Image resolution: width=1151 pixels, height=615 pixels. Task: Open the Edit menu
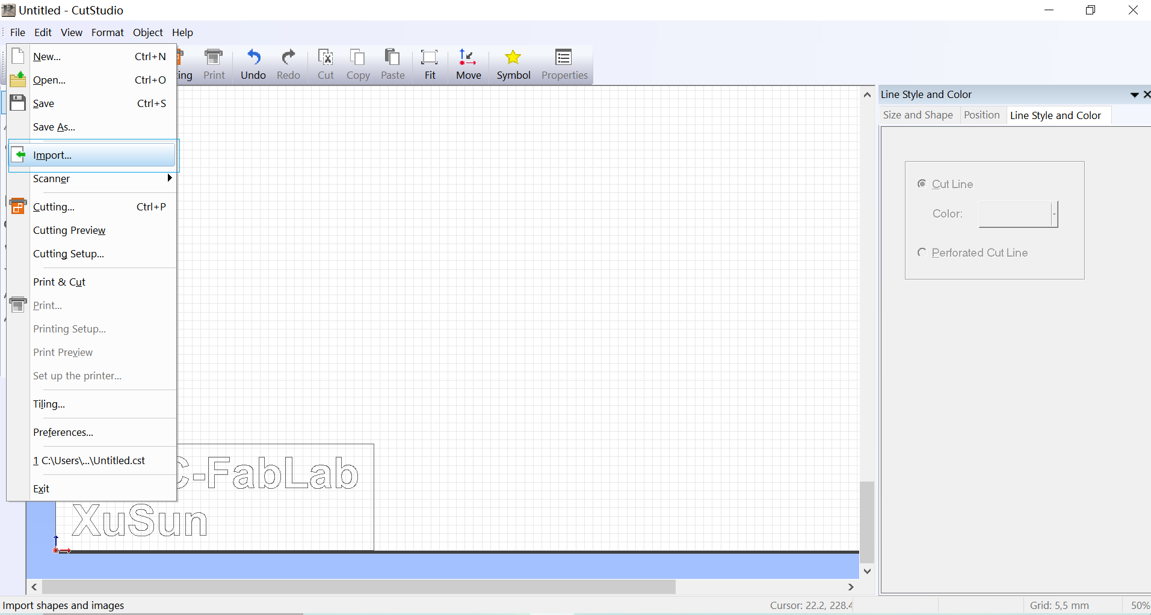(x=43, y=32)
